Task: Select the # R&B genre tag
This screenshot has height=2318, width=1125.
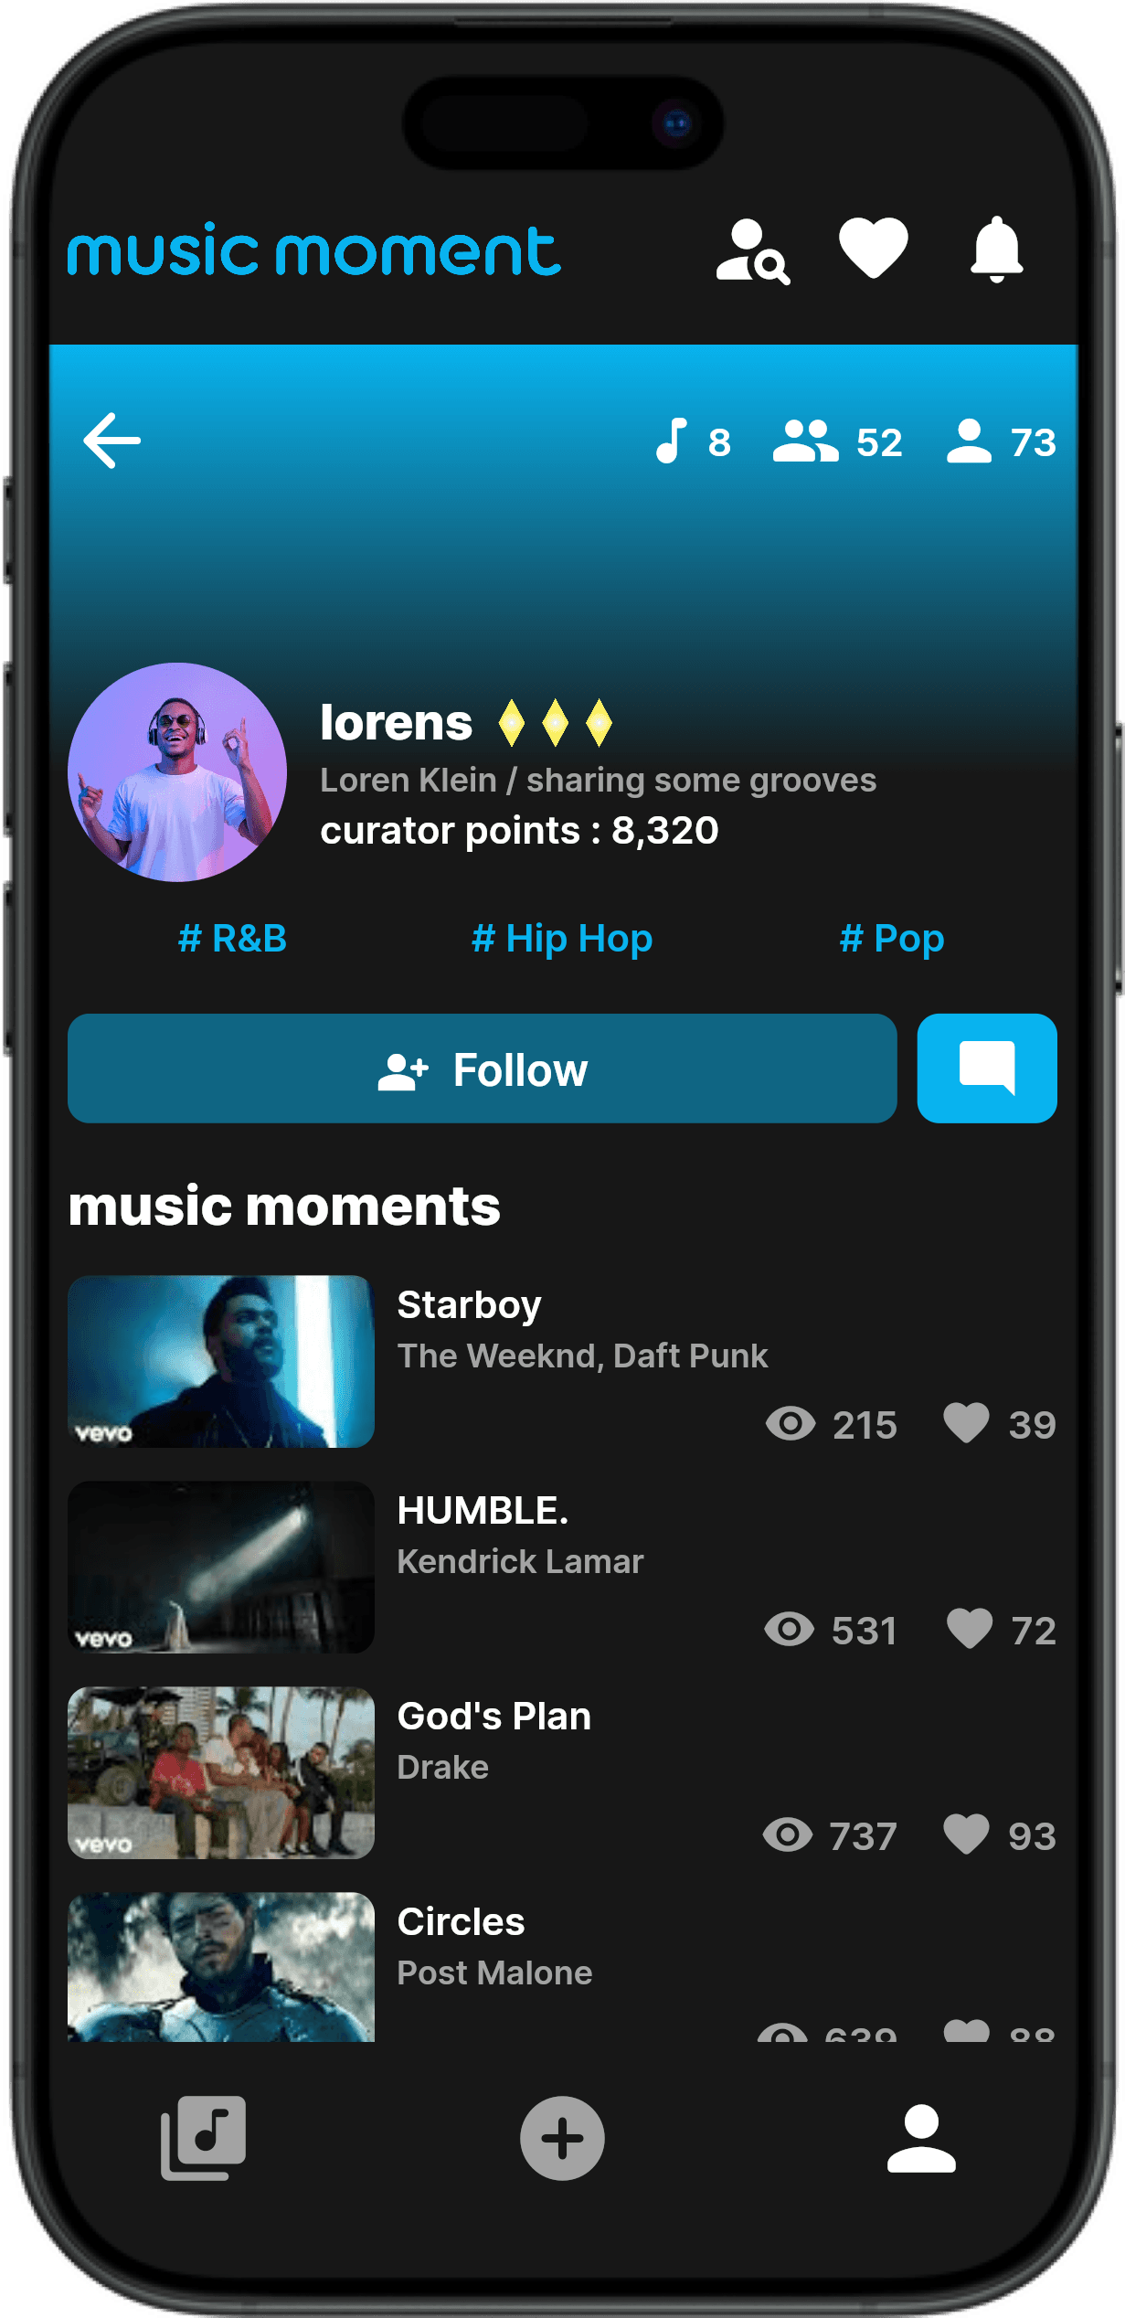Action: [232, 939]
